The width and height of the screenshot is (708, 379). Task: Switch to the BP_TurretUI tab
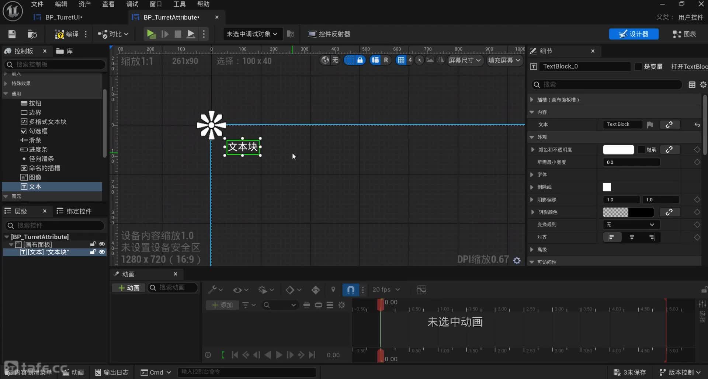[x=64, y=17]
